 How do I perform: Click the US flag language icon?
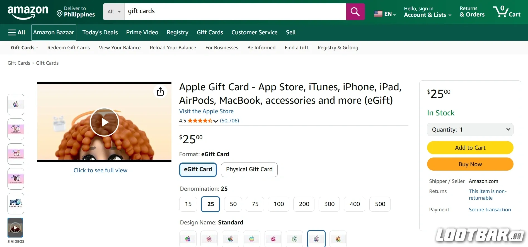click(378, 14)
